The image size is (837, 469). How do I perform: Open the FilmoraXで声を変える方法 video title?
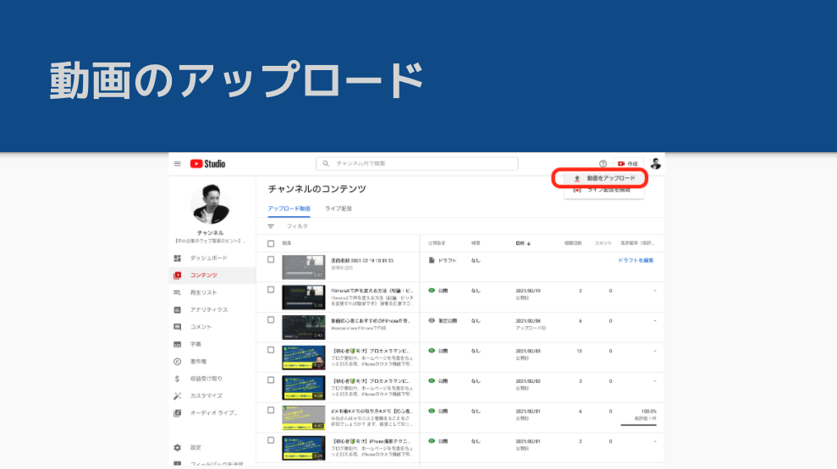pyautogui.click(x=372, y=291)
